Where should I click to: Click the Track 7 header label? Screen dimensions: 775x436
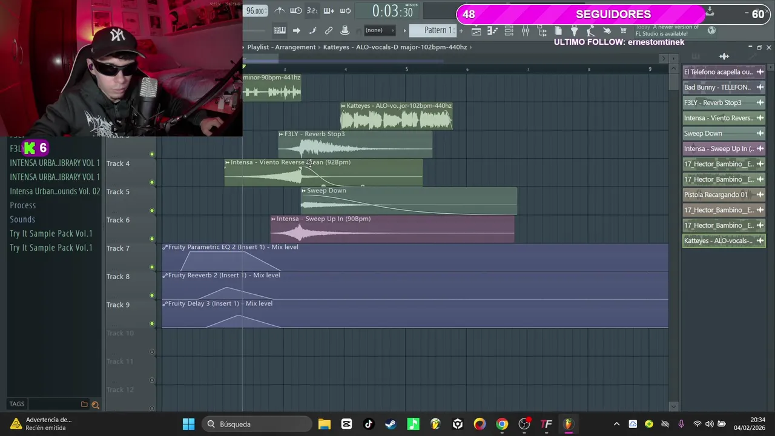118,248
